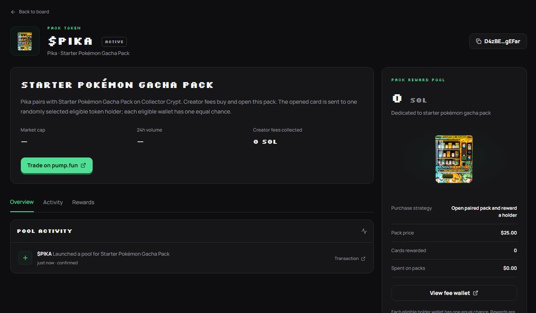Click the Pack price value $25.00
Image resolution: width=536 pixels, height=313 pixels.
coord(509,233)
